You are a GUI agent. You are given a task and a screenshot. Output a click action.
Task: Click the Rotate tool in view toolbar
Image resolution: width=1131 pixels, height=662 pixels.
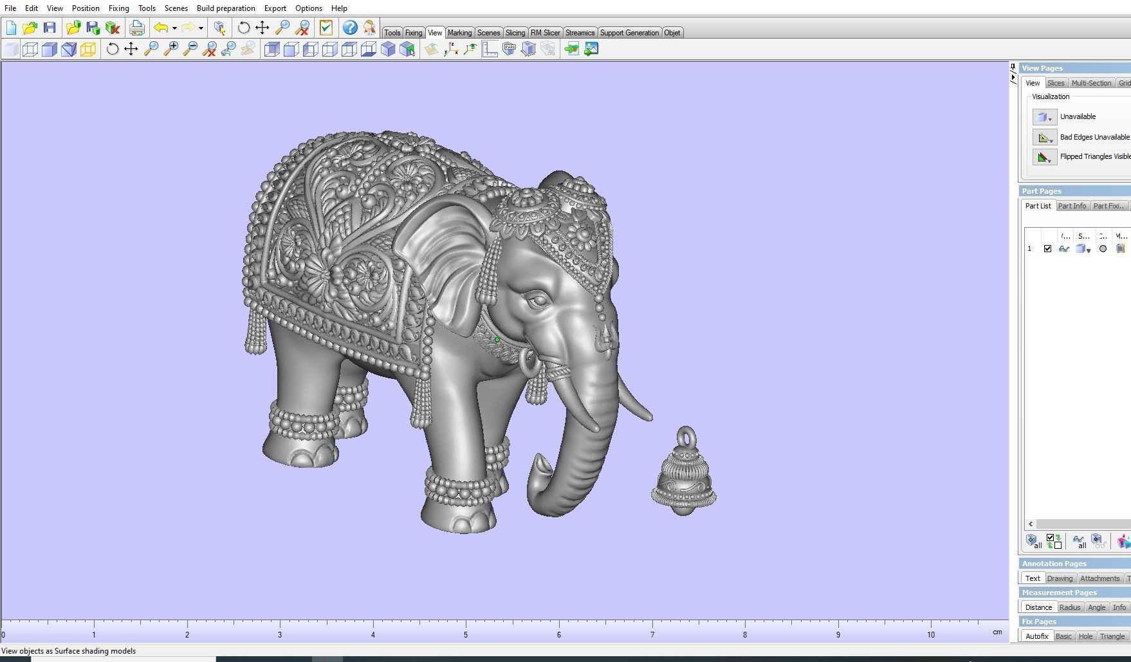pos(112,49)
